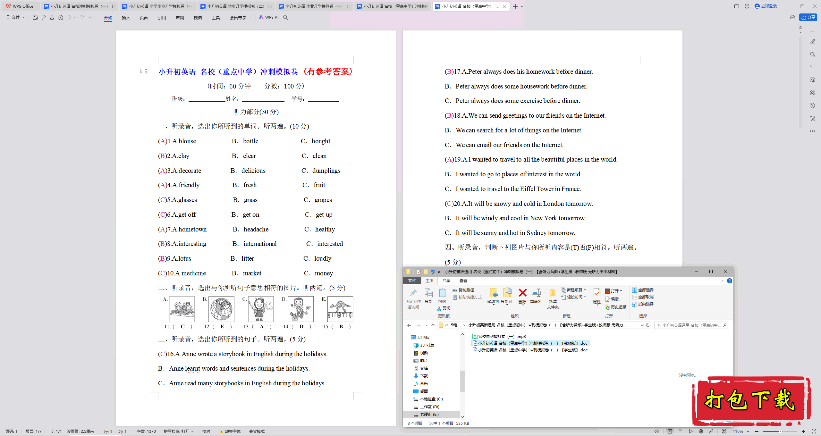Switch to 引用 ribbon tab

click(162, 17)
